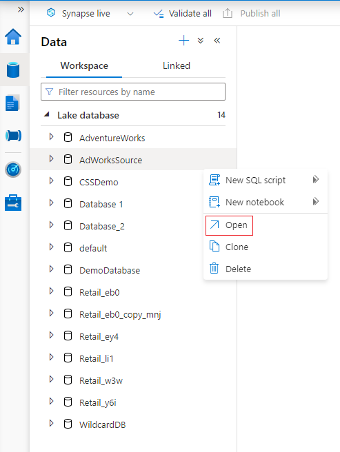
Task: Select the Retail_eb0_copy_mnj database
Action: (x=120, y=314)
